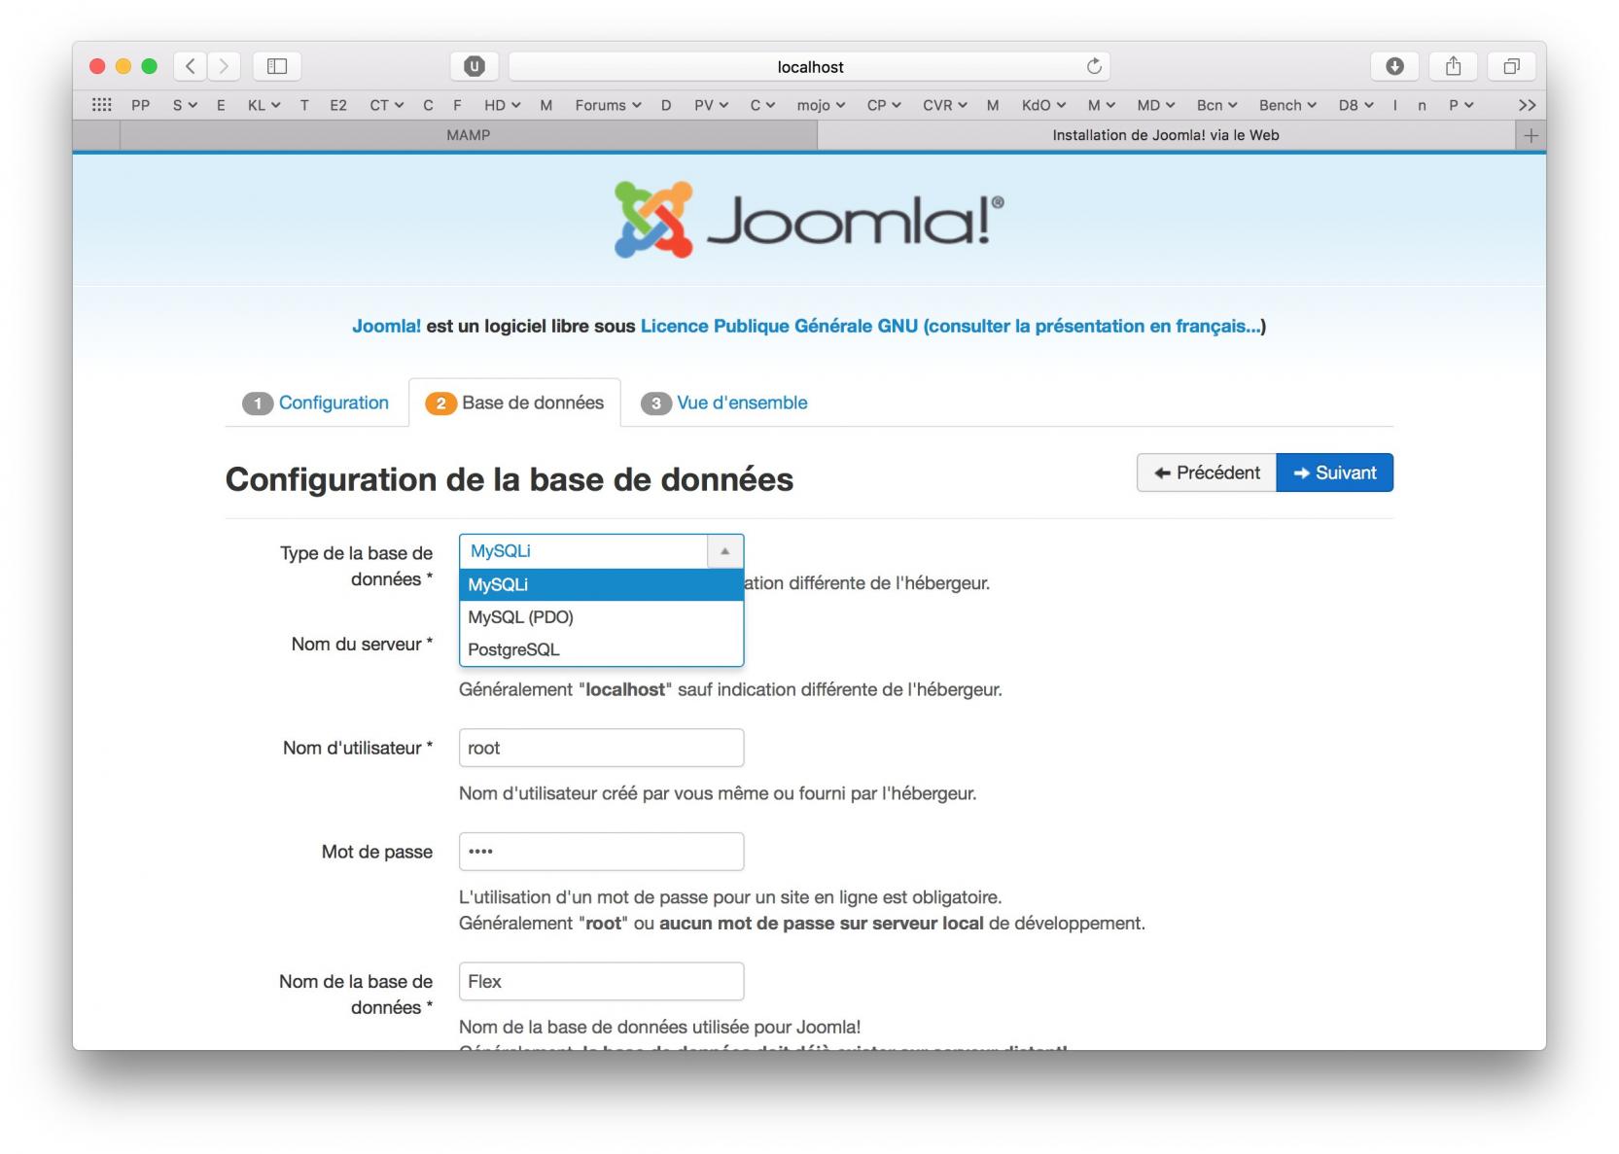Expand the mojo bookmarks folder
This screenshot has width=1619, height=1154.
[821, 105]
